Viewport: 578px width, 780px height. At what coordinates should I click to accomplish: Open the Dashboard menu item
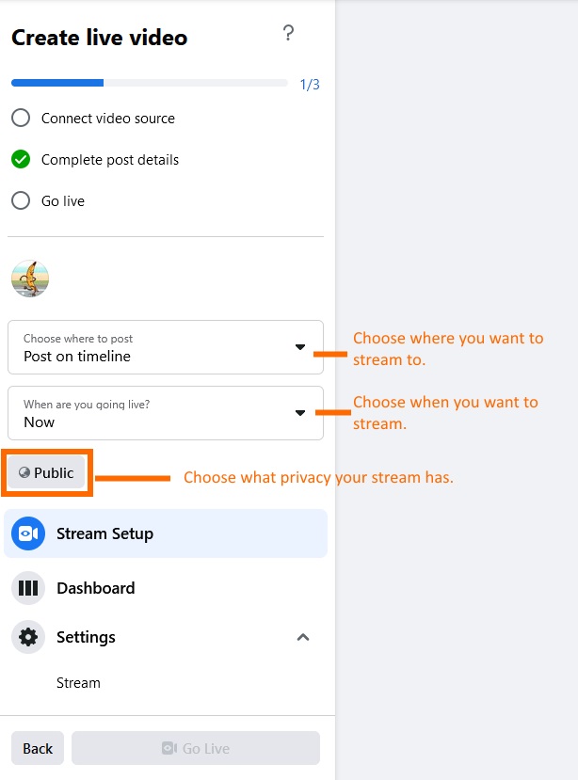[x=96, y=588]
